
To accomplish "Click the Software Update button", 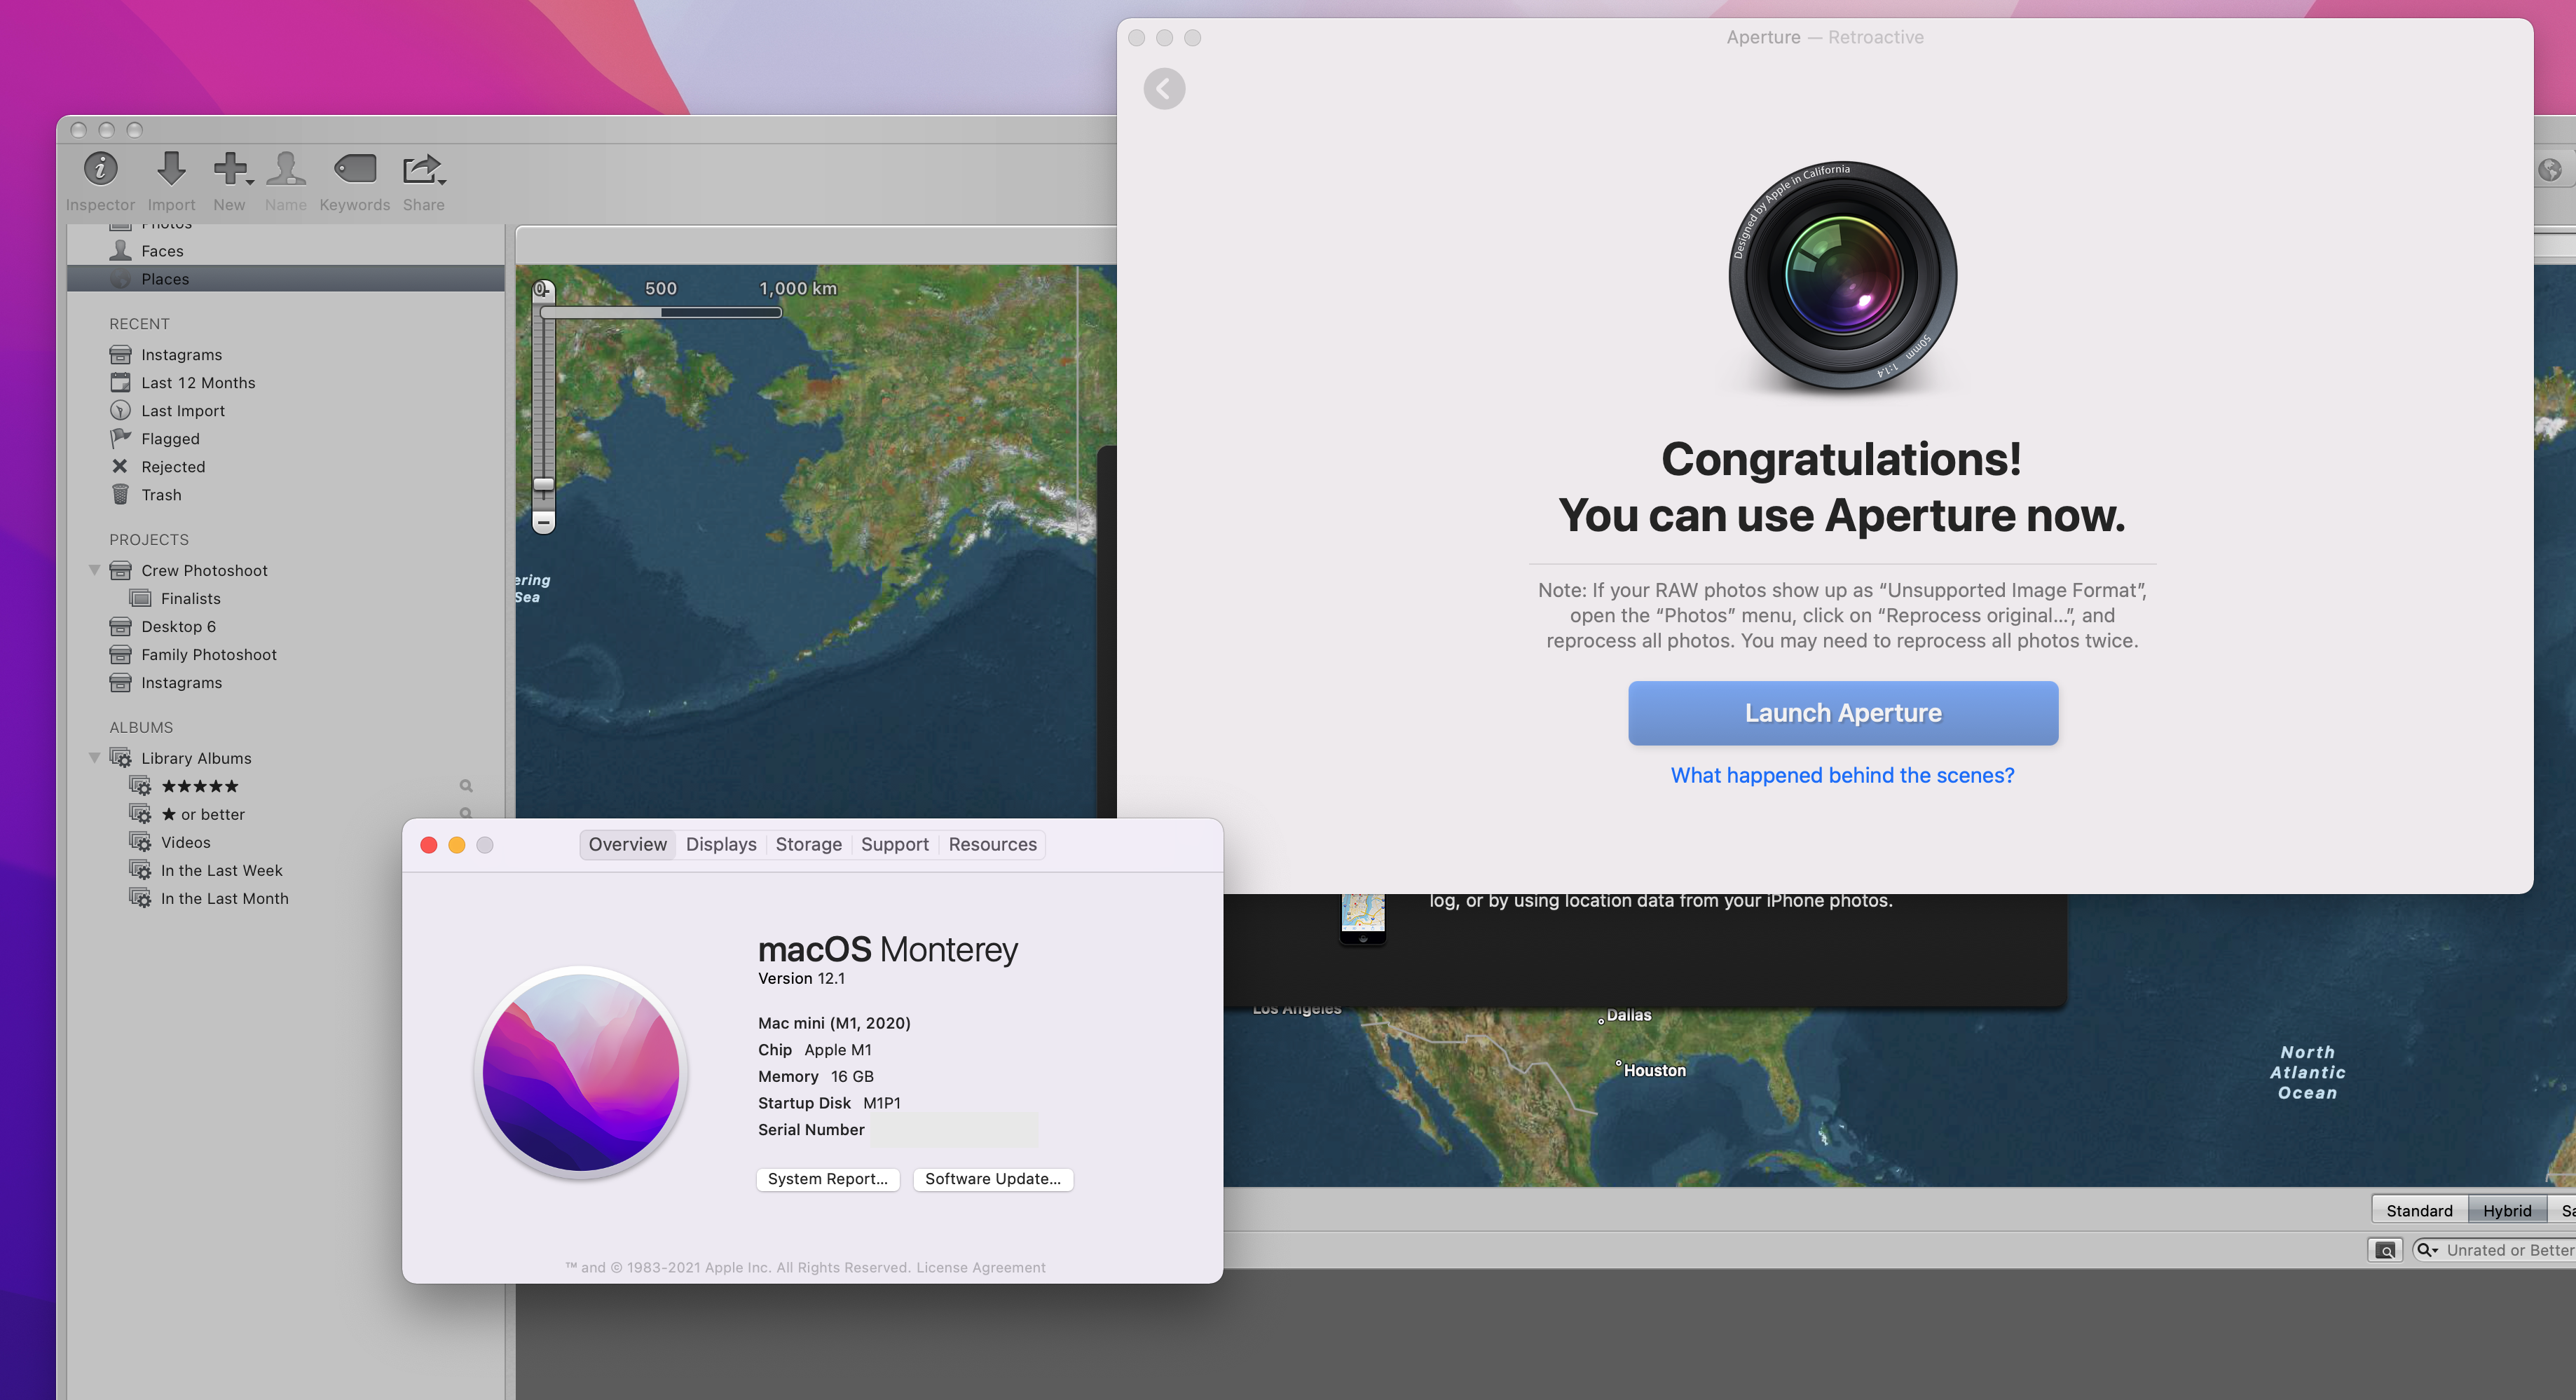I will 992,1179.
